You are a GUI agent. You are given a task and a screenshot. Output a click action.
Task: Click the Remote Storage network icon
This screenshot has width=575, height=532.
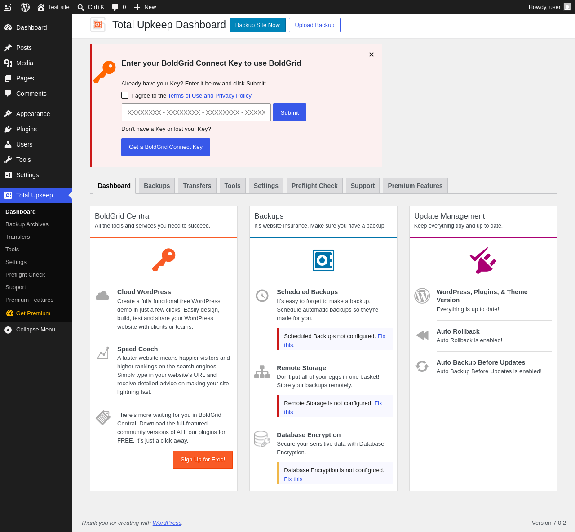click(x=262, y=371)
